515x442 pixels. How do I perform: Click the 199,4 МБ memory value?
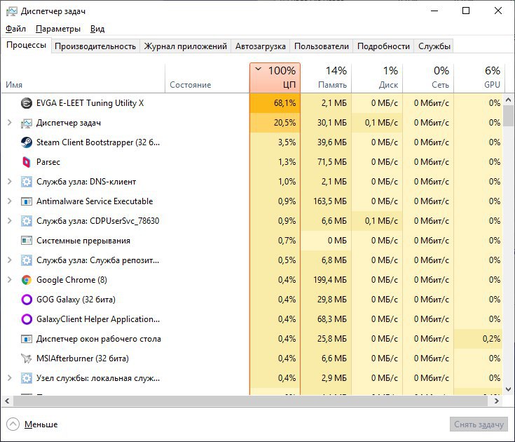point(330,280)
